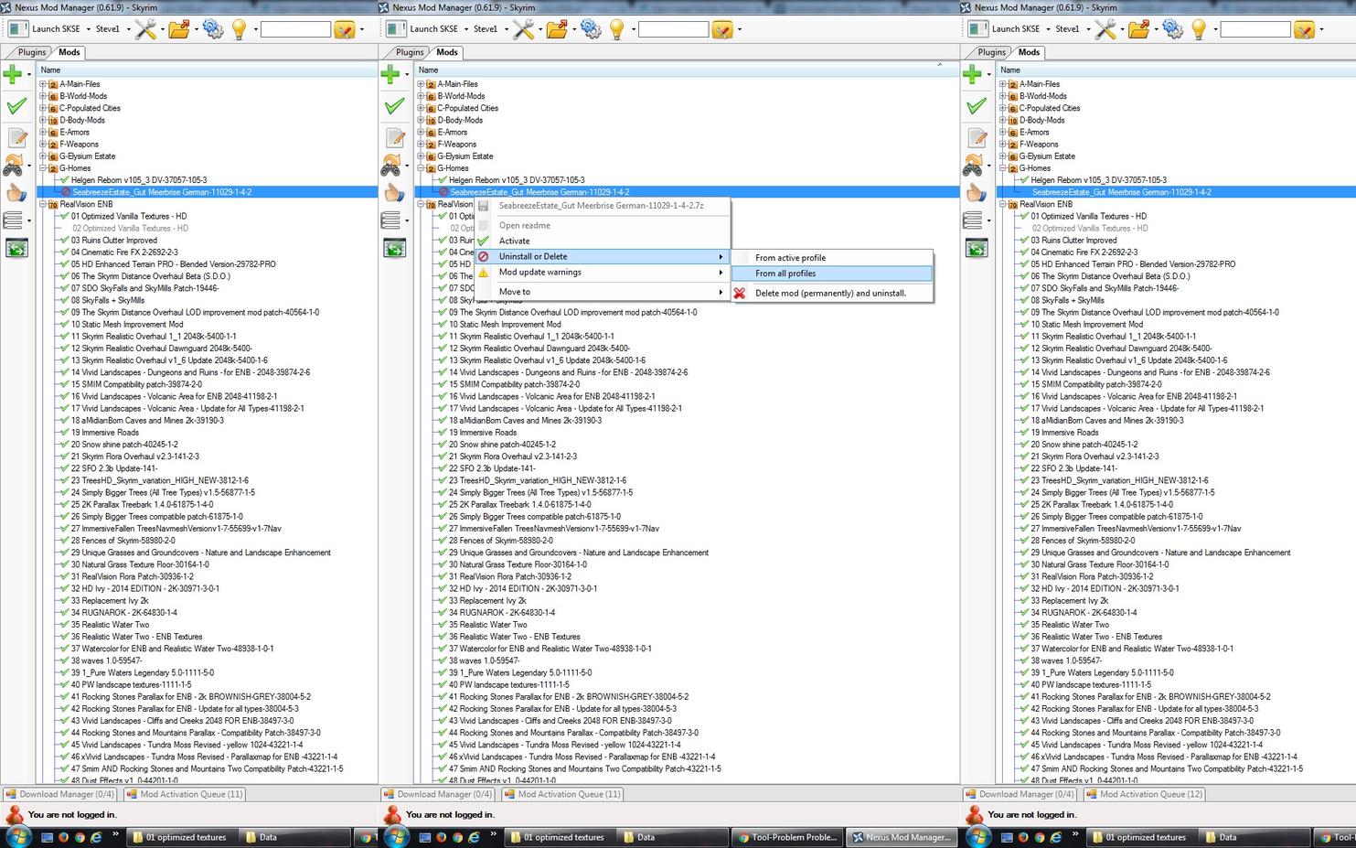The image size is (1356, 848).
Task: Click the thumbs-up endorse icon in leftmost window
Action: [16, 192]
